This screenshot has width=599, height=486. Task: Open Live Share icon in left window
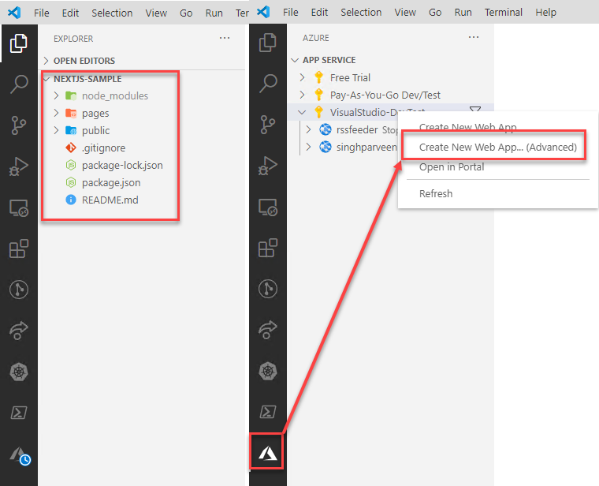coord(18,331)
